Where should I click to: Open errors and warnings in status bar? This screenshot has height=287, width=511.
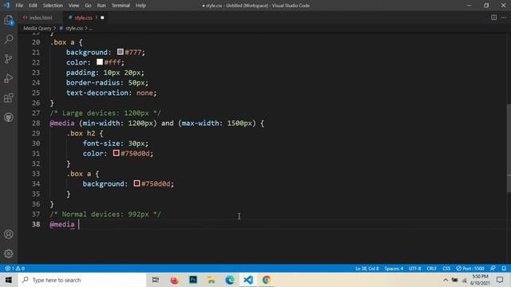(15, 269)
